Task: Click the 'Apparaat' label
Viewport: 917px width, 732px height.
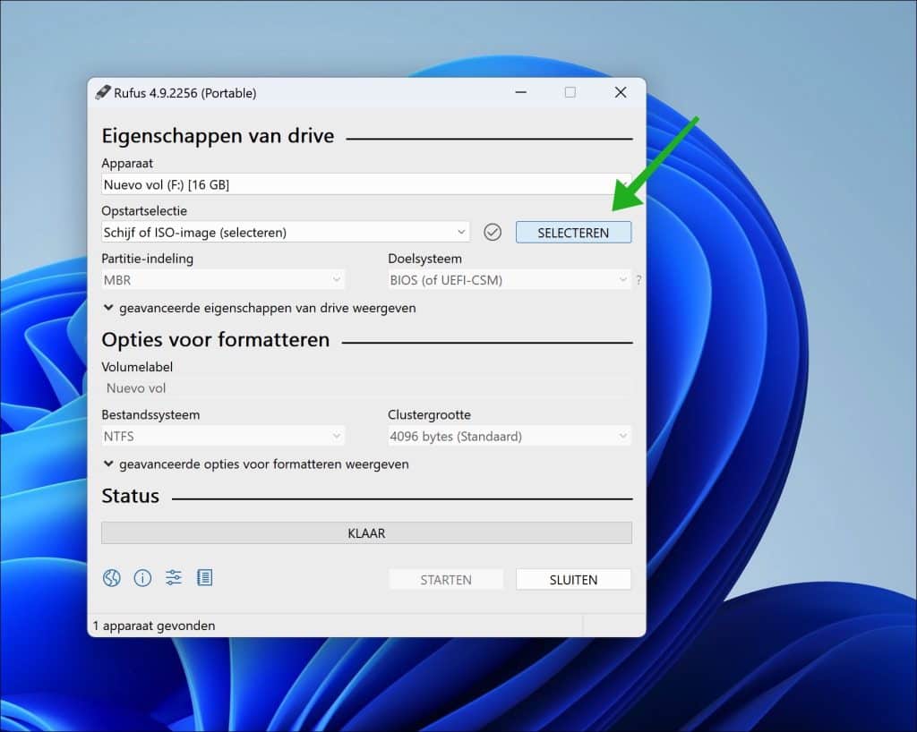Action: click(127, 163)
